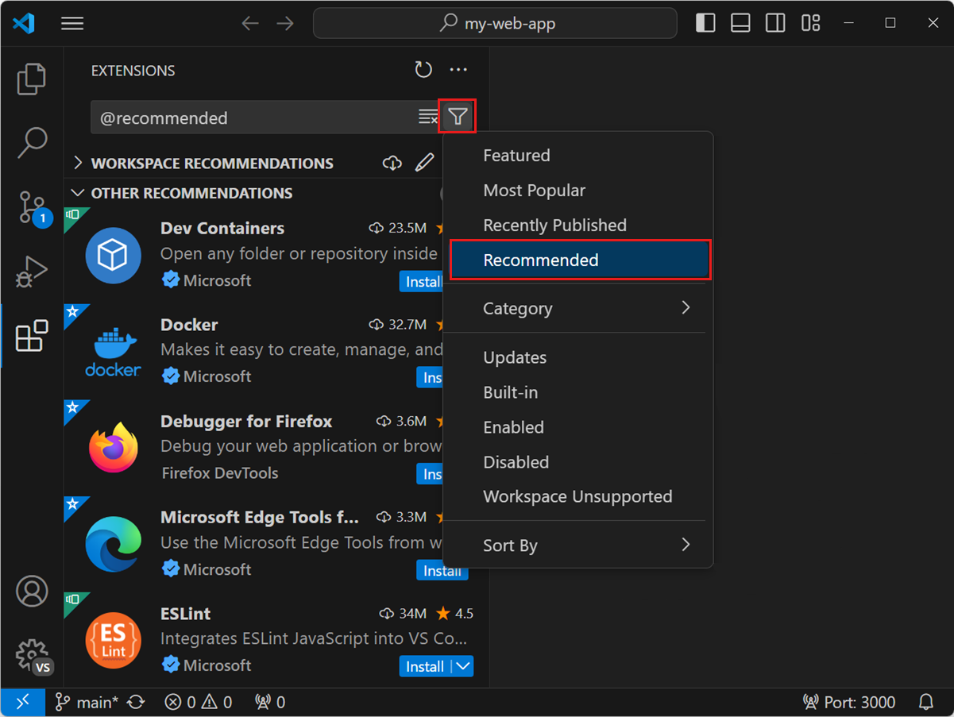Open the Explorer view

tap(32, 79)
